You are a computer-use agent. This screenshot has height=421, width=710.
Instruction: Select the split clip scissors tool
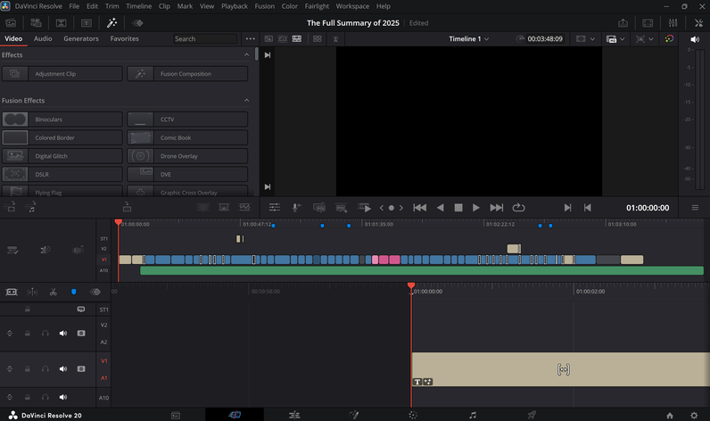pos(54,292)
